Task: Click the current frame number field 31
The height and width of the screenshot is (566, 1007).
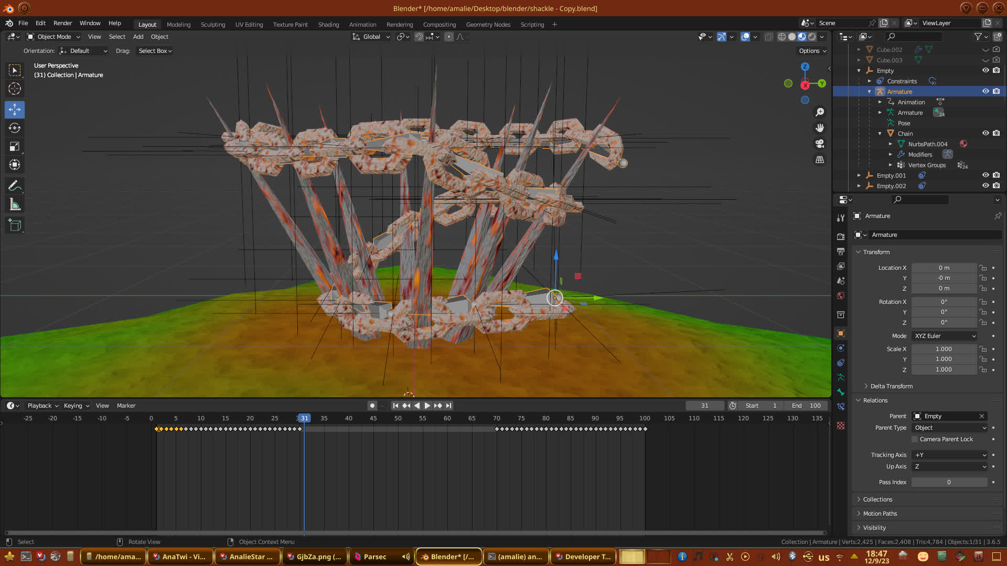Action: (704, 406)
